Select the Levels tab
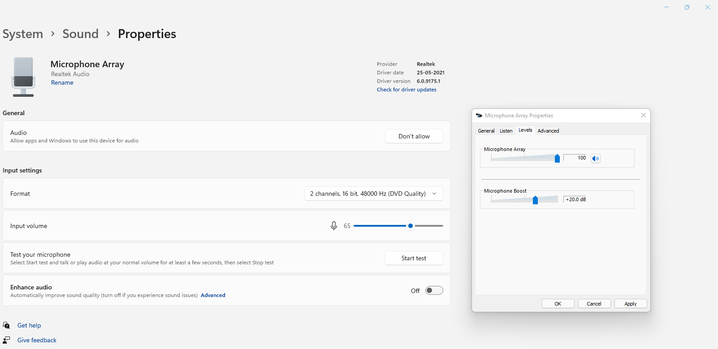 [525, 130]
